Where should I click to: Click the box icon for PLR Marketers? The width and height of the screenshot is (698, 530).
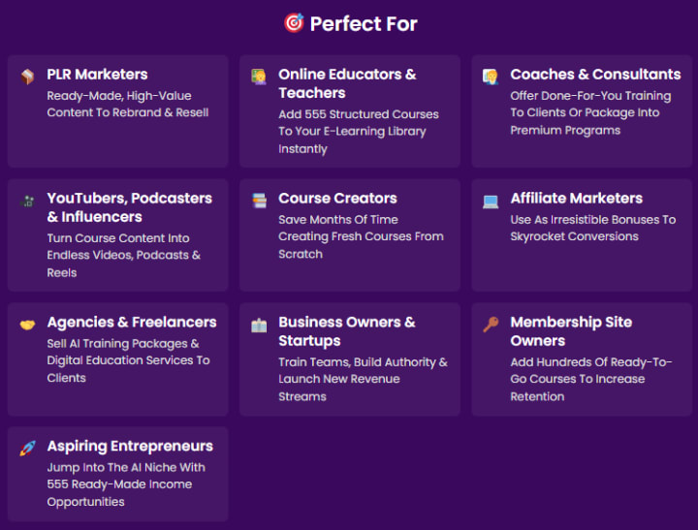(x=27, y=77)
